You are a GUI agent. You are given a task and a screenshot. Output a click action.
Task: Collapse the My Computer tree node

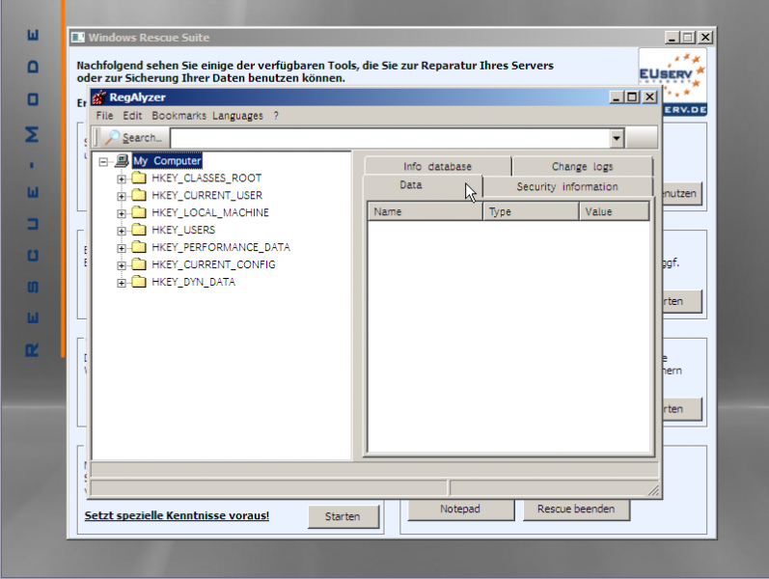(x=103, y=161)
